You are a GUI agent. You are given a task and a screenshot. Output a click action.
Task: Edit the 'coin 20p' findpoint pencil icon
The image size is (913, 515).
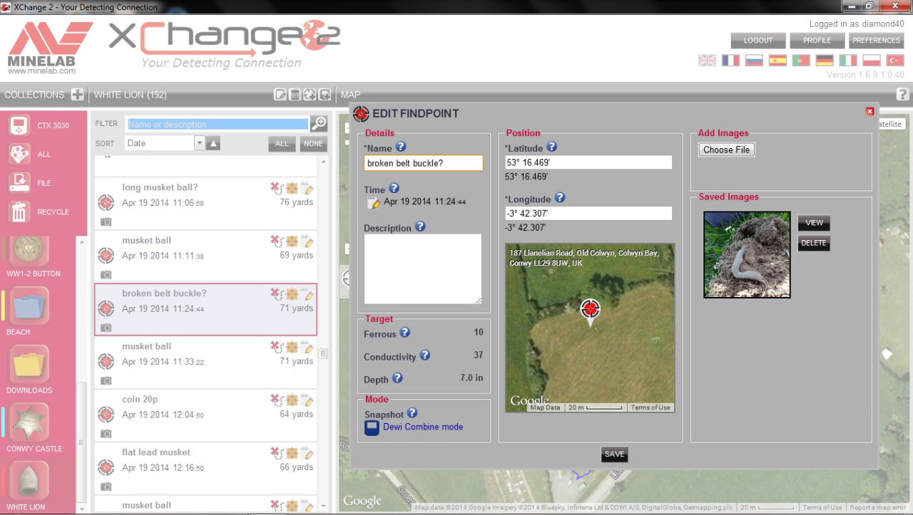click(307, 400)
